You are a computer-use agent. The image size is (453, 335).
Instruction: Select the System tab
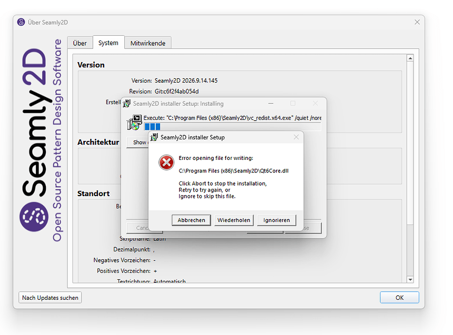click(109, 43)
